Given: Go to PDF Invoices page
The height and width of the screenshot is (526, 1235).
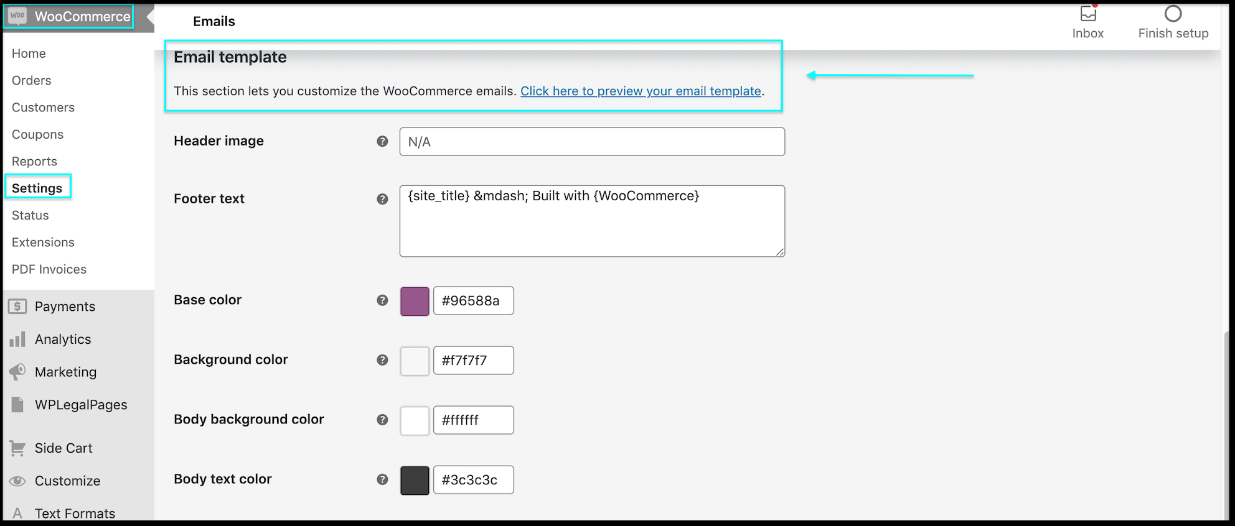Looking at the screenshot, I should 49,269.
